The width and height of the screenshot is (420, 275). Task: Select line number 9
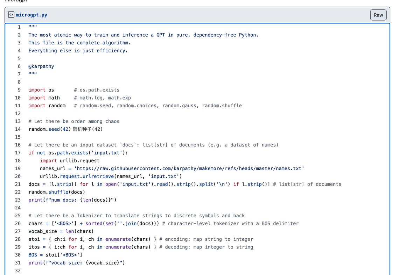19,90
